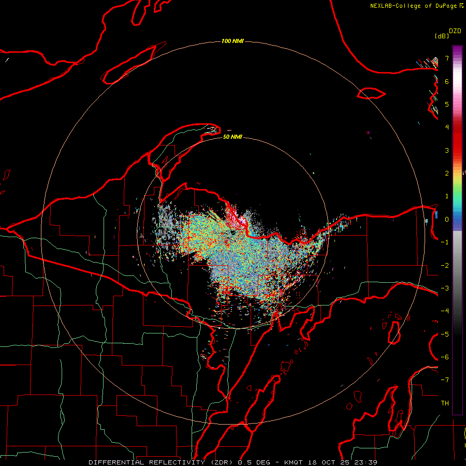This screenshot has height=466, width=466.
Task: Click the -3 value on the color scale
Action: click(x=445, y=288)
